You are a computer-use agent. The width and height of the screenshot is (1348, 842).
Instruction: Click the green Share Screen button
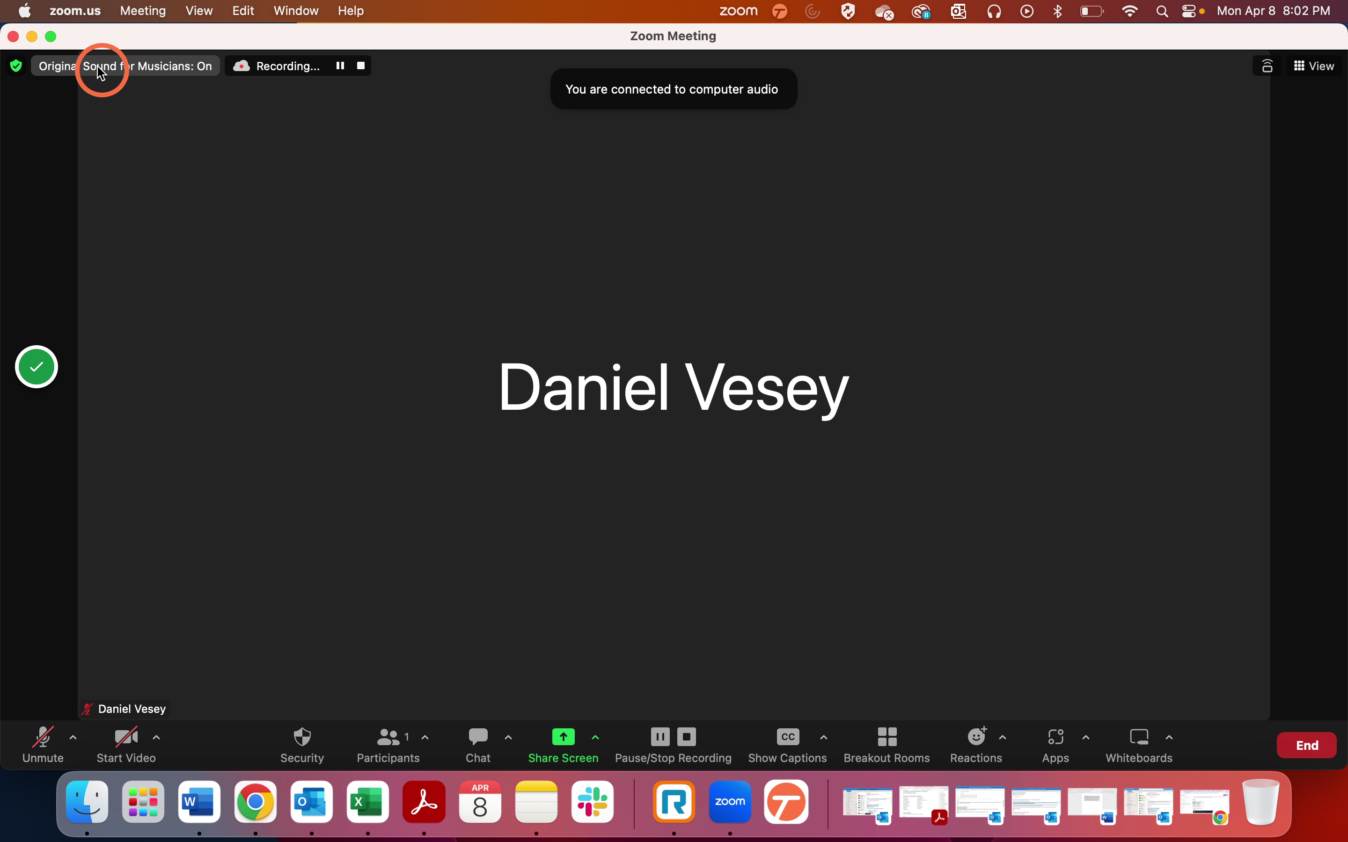[563, 745]
